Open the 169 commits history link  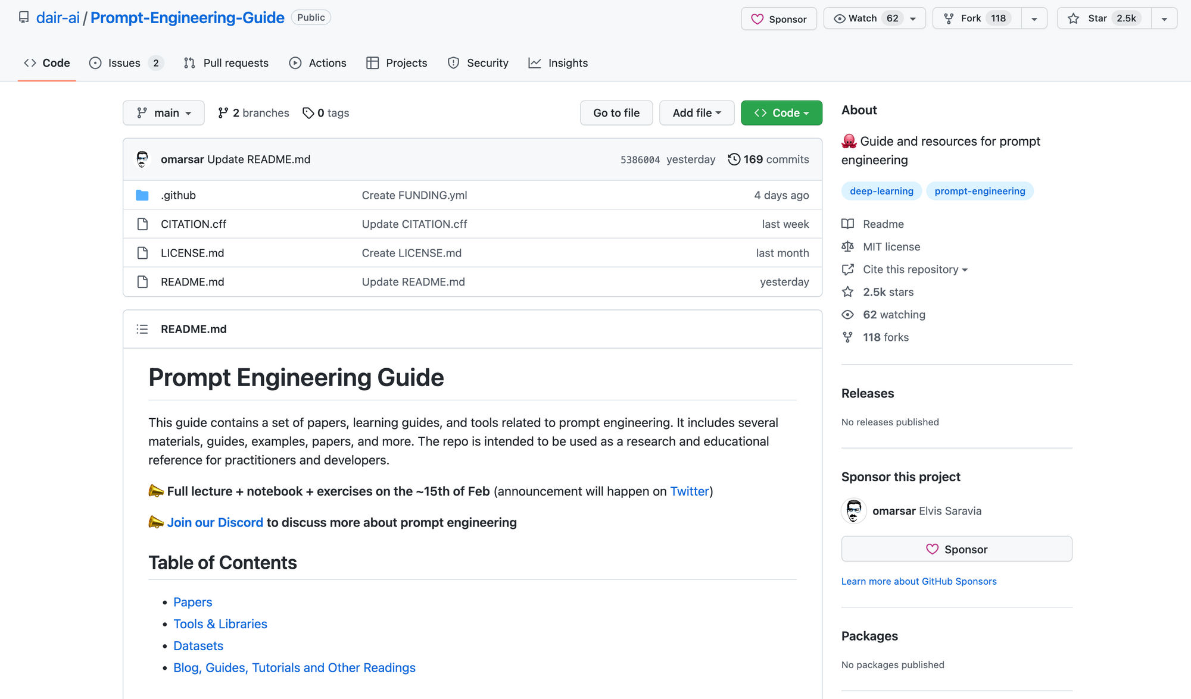click(x=769, y=159)
